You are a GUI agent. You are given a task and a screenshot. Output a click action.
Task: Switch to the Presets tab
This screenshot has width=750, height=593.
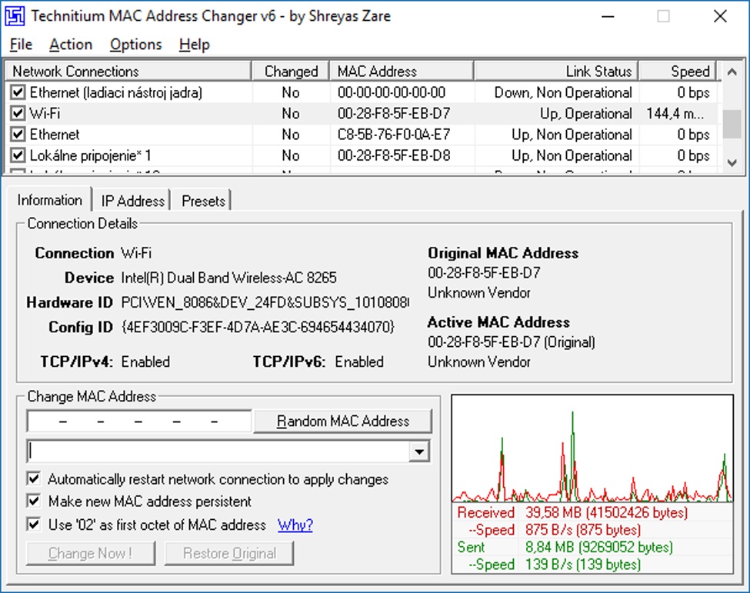[x=203, y=201]
